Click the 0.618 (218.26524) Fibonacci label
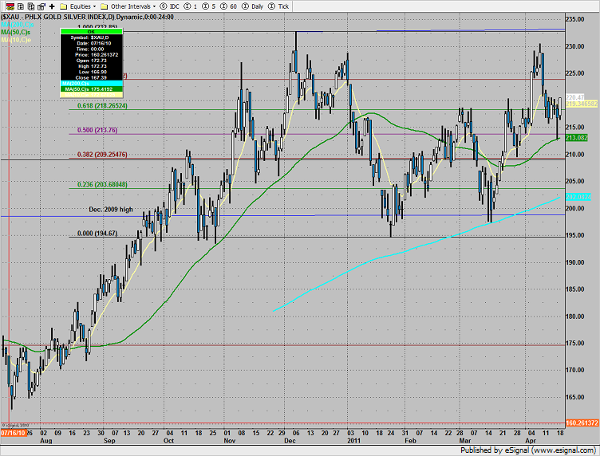The height and width of the screenshot is (456, 600). [102, 106]
